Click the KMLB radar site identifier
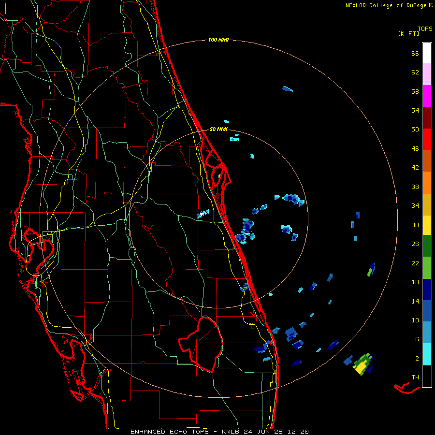The image size is (435, 435). click(231, 432)
